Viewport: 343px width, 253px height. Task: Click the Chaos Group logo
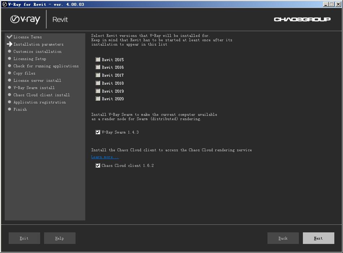302,20
